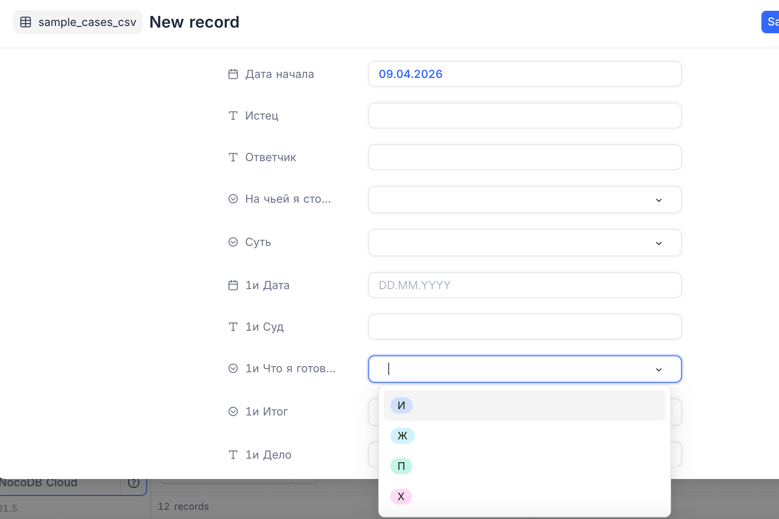Image resolution: width=779 pixels, height=519 pixels.
Task: Click the sample_cases_csv table chip
Action: [78, 22]
